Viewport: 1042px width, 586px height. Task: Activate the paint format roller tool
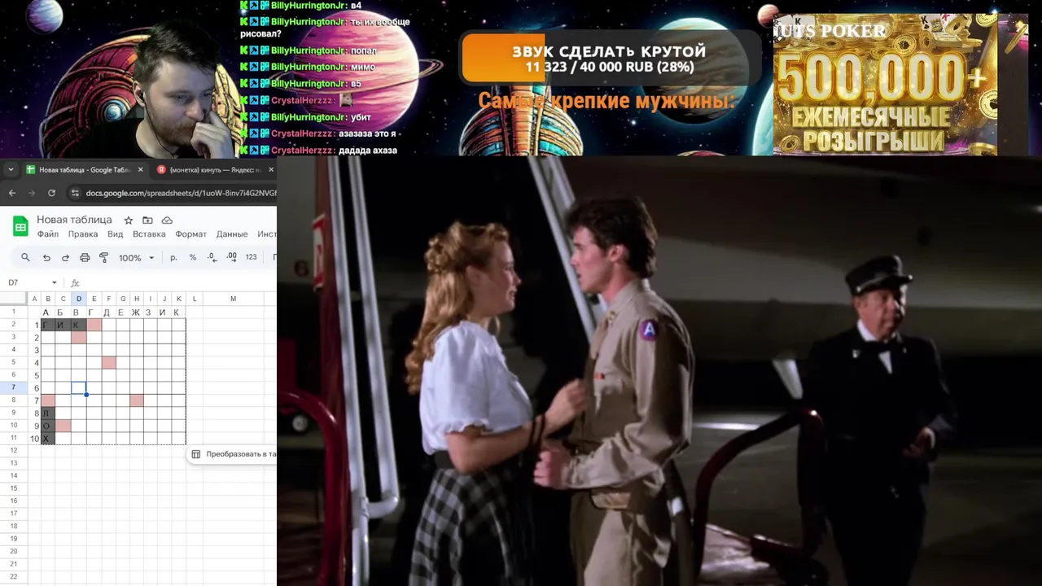[x=103, y=257]
